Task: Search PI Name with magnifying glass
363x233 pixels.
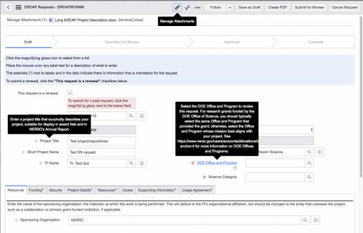Action: 131,163
